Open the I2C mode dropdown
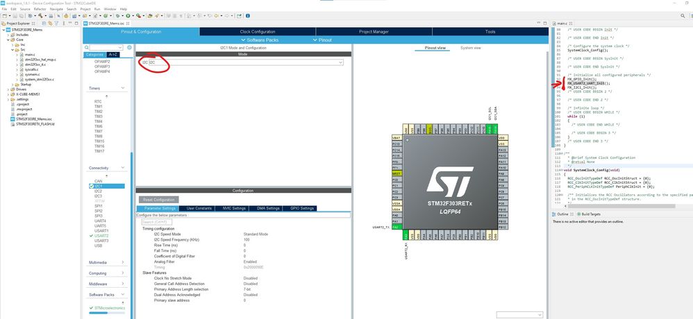This screenshot has height=319, width=693. coord(340,62)
